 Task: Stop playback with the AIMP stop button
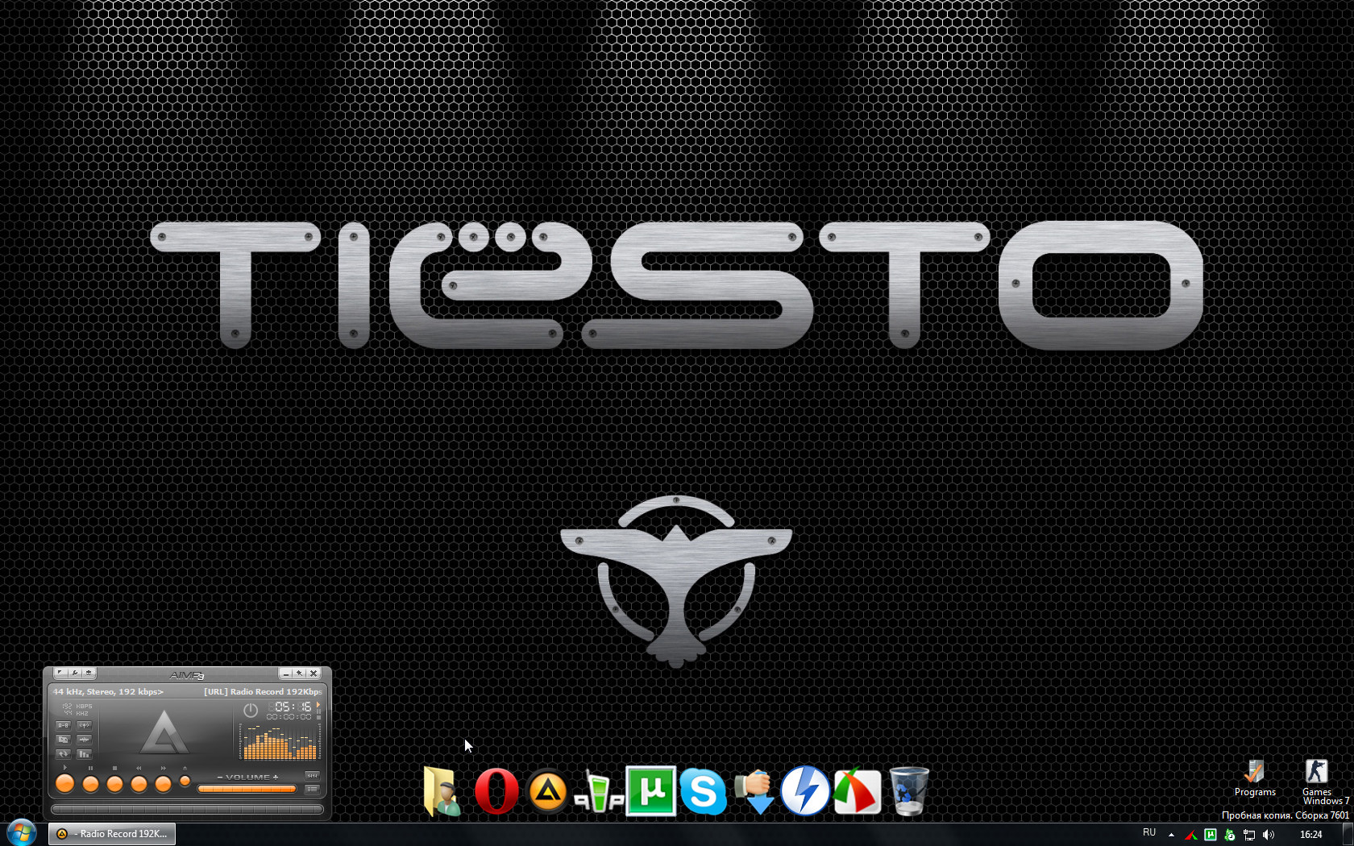click(x=114, y=783)
